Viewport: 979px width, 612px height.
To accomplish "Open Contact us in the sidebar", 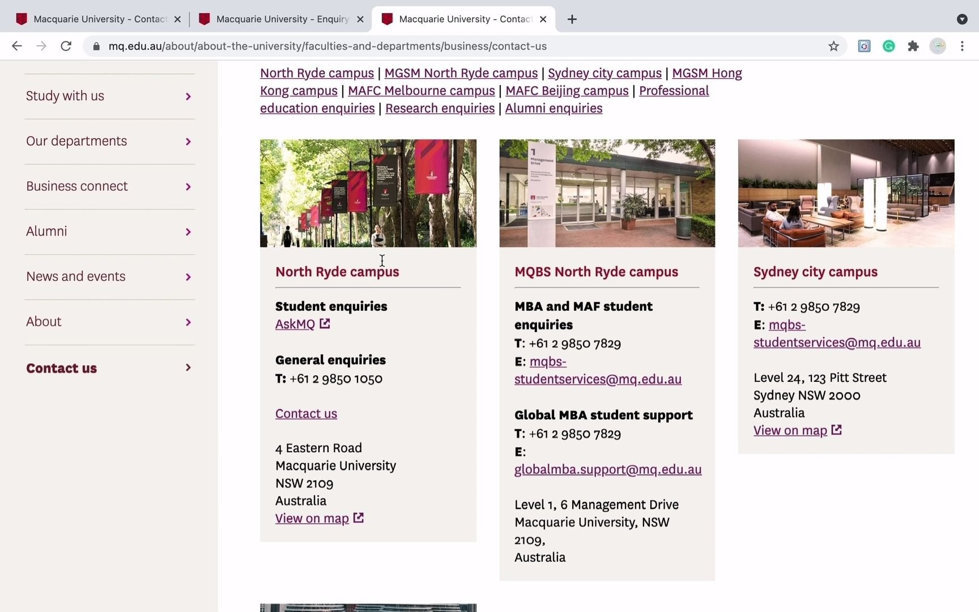I will (62, 368).
